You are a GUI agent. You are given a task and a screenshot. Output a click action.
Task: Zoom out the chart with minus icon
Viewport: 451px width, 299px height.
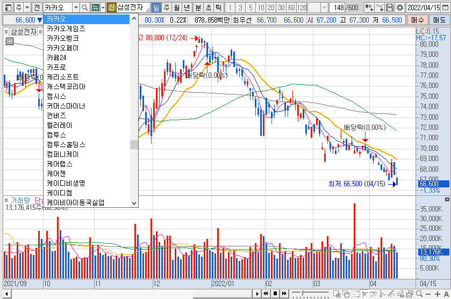pos(428,294)
